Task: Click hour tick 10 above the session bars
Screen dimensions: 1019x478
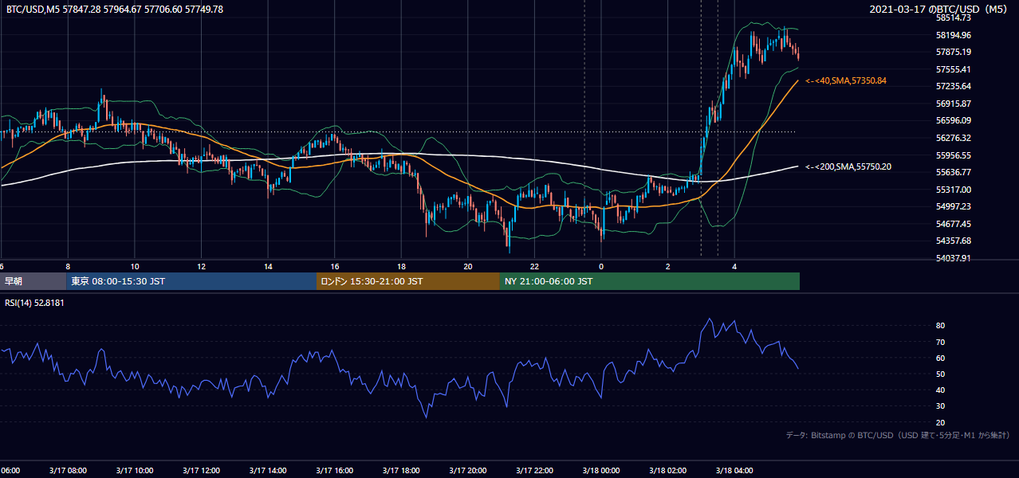Action: (135, 267)
